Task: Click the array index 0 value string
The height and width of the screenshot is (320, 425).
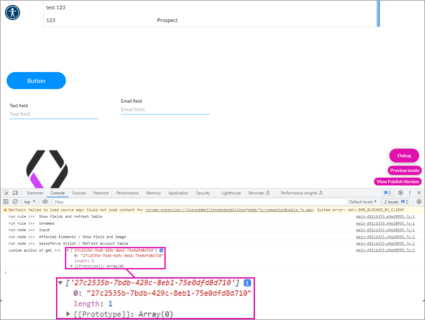Action: (122, 256)
